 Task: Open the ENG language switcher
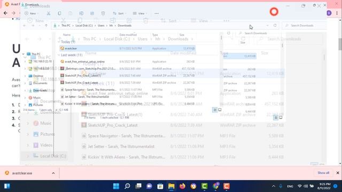point(290,186)
